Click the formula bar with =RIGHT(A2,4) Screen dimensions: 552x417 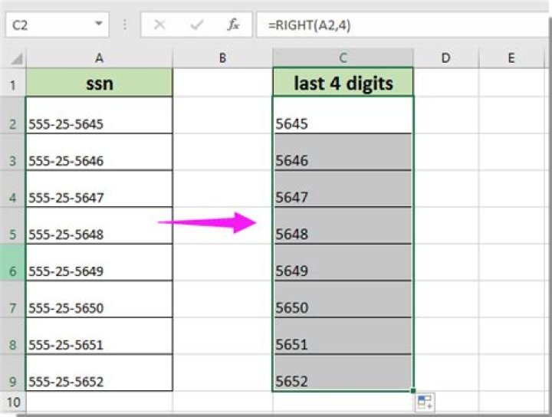pos(399,25)
